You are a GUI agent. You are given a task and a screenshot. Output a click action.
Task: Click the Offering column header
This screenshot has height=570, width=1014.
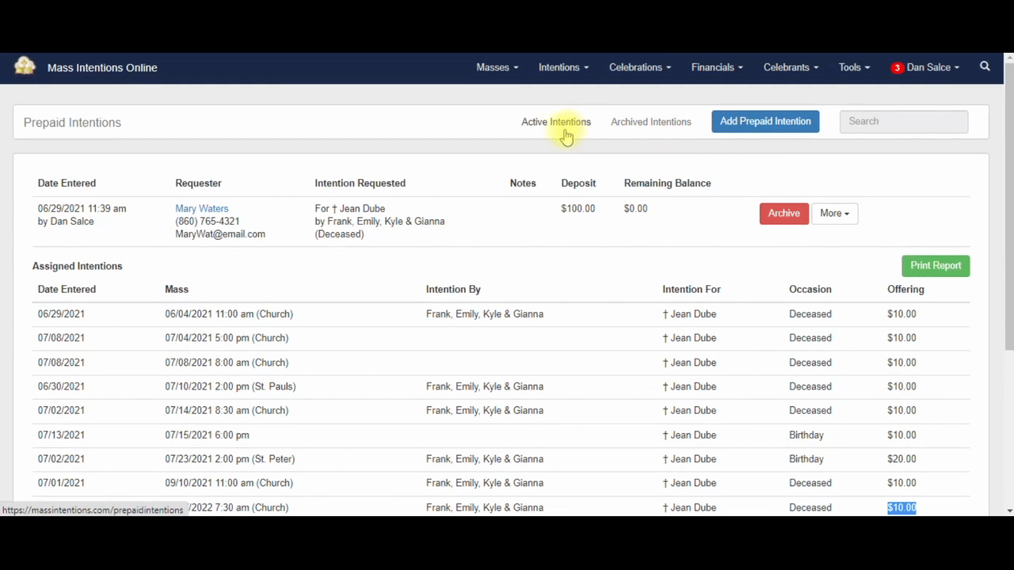tap(905, 289)
